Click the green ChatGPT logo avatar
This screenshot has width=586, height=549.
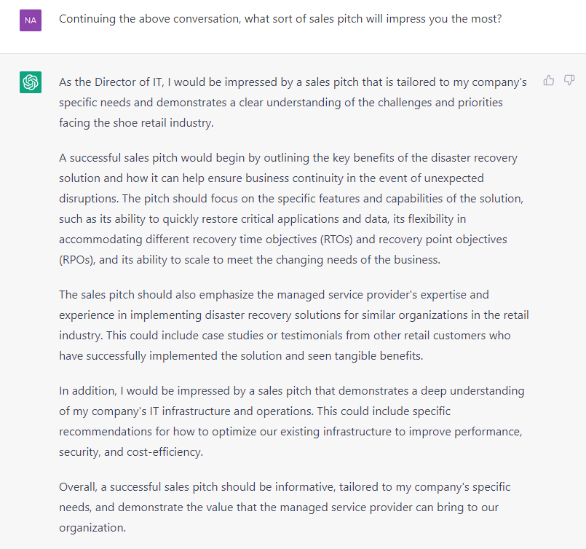[31, 83]
